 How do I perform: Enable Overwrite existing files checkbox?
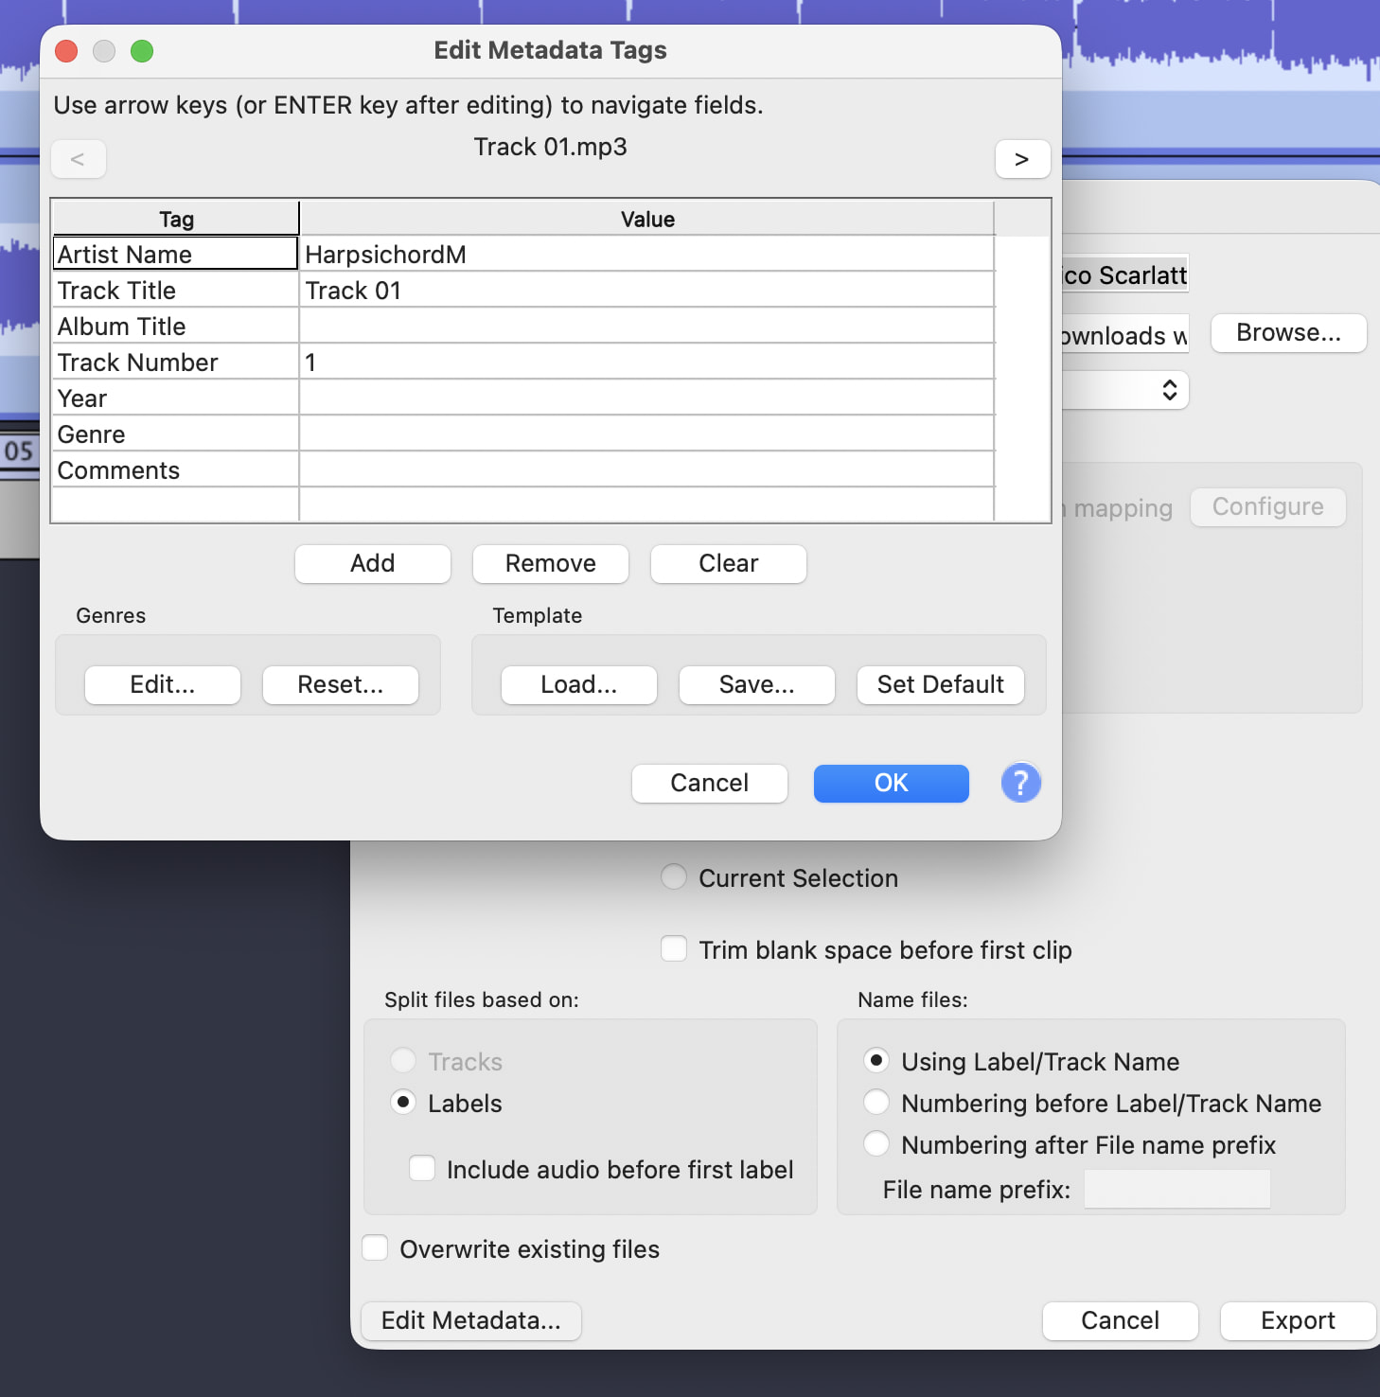tap(375, 1247)
